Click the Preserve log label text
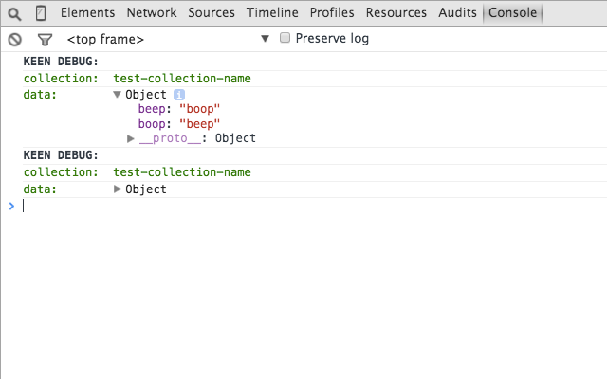 (332, 38)
